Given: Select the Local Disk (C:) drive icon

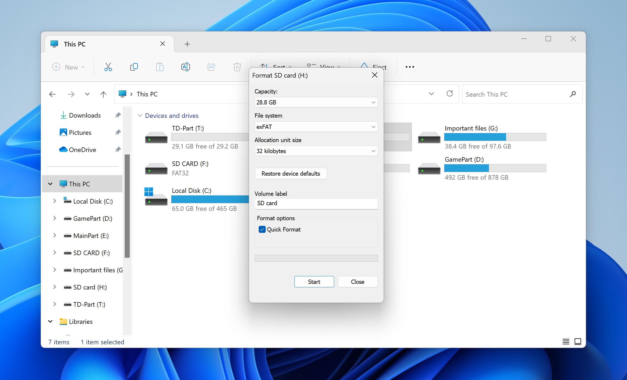Looking at the screenshot, I should click(x=156, y=197).
